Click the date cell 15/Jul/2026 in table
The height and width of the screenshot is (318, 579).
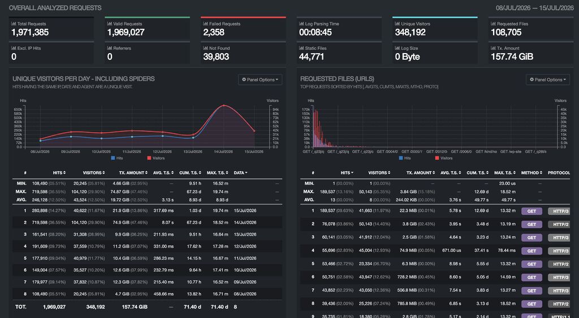click(245, 211)
